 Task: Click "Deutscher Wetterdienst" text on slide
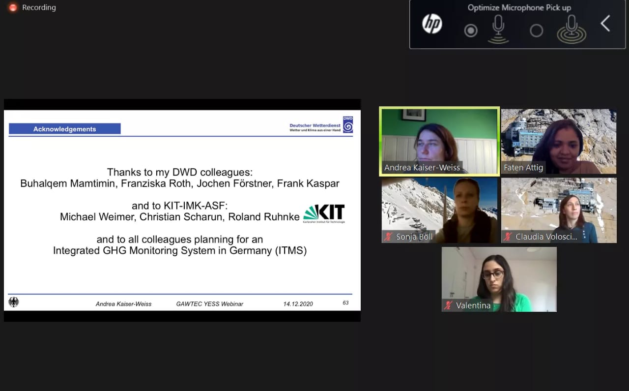(x=315, y=126)
